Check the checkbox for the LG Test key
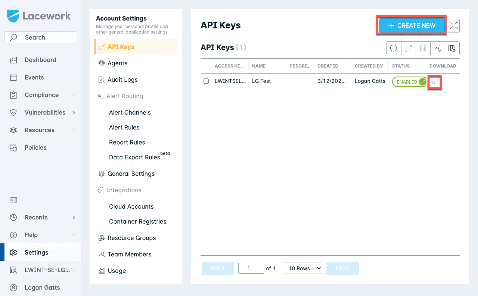 (206, 81)
